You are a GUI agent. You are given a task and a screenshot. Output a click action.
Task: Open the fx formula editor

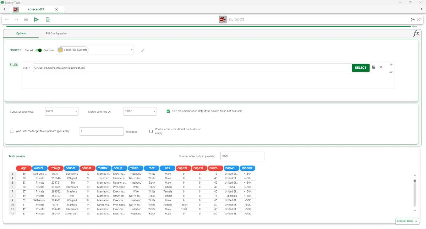click(416, 34)
